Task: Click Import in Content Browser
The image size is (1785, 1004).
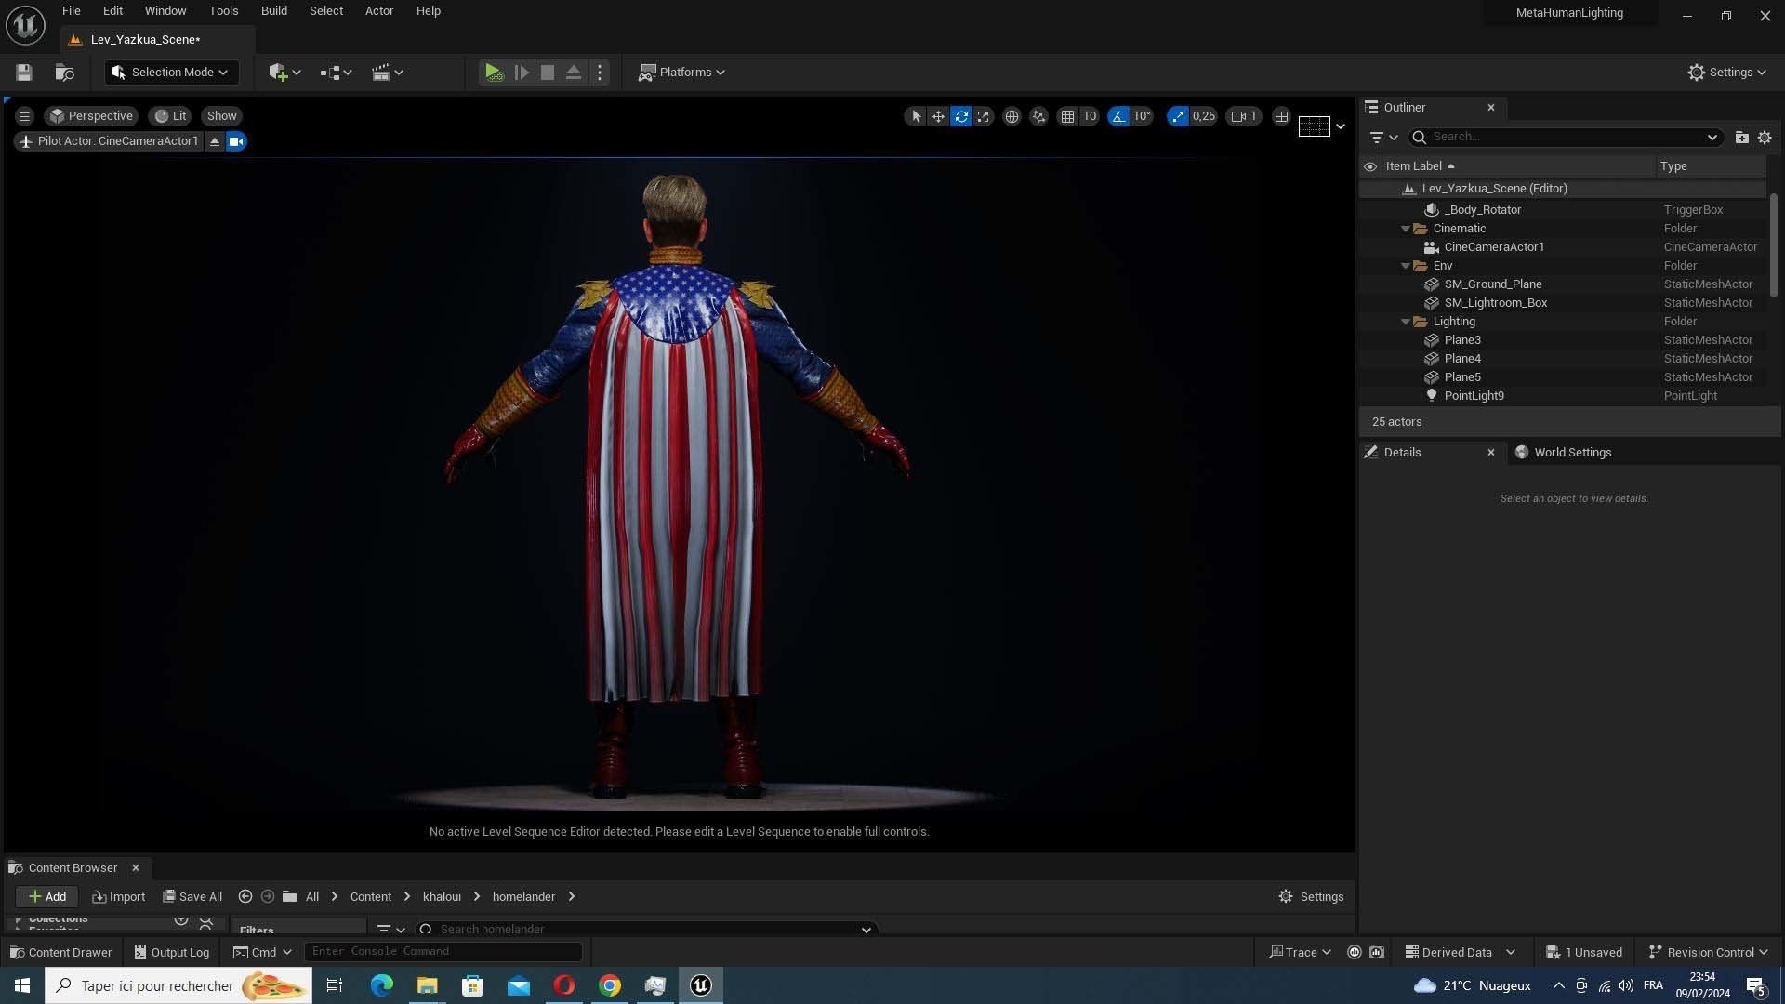Action: 118,897
